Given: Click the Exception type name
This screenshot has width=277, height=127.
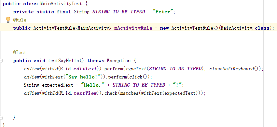Looking at the screenshot, I should pyautogui.click(x=119, y=61).
